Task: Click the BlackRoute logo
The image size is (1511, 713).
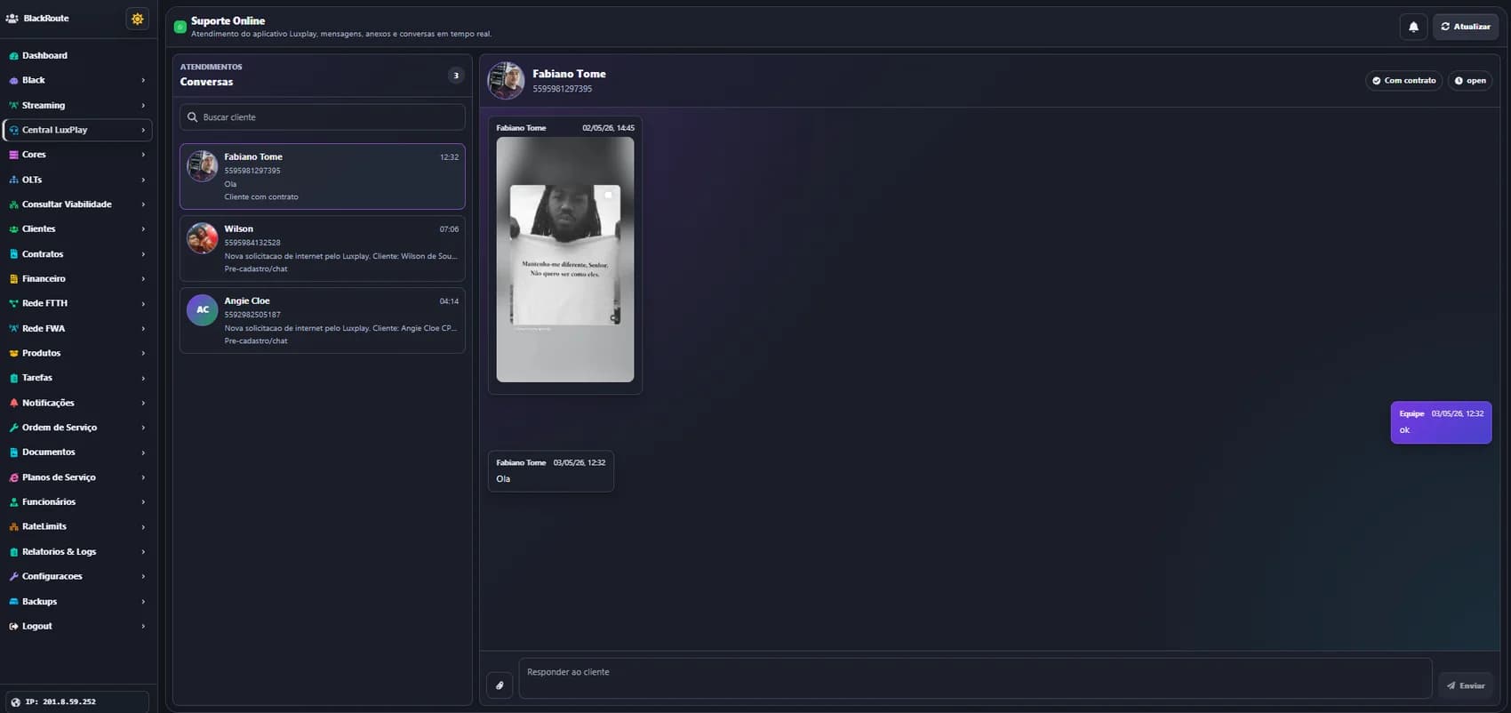Action: click(x=37, y=19)
